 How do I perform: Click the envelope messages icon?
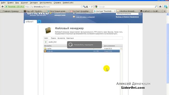pos(74,17)
